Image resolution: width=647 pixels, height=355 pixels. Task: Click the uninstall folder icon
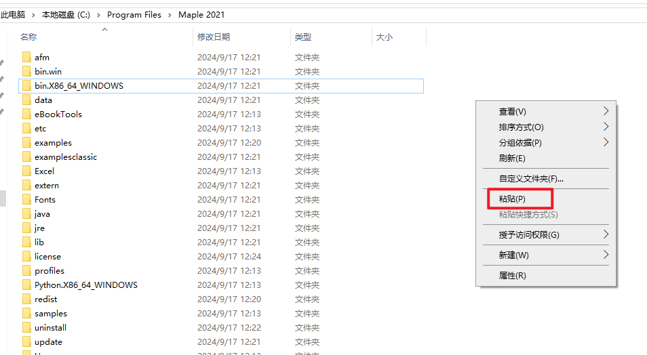(x=27, y=327)
